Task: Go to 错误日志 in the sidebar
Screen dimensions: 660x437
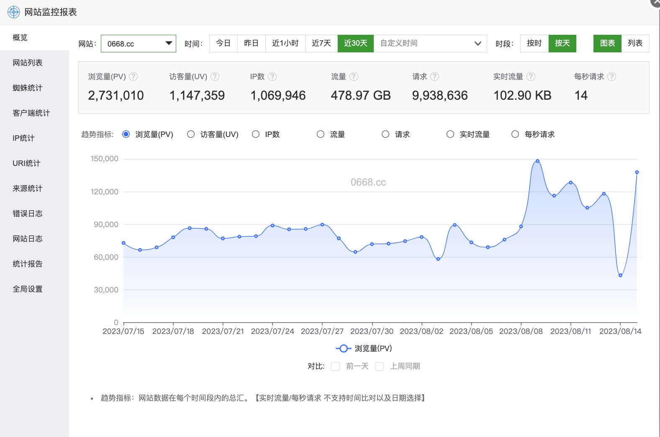Action: point(28,214)
